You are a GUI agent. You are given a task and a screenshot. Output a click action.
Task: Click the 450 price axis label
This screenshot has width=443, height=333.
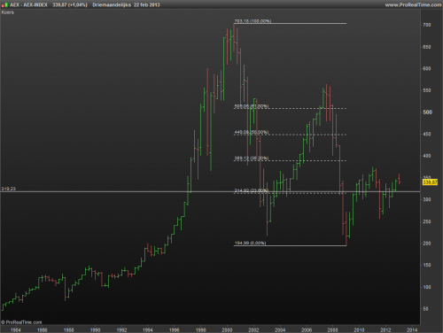[x=427, y=134]
